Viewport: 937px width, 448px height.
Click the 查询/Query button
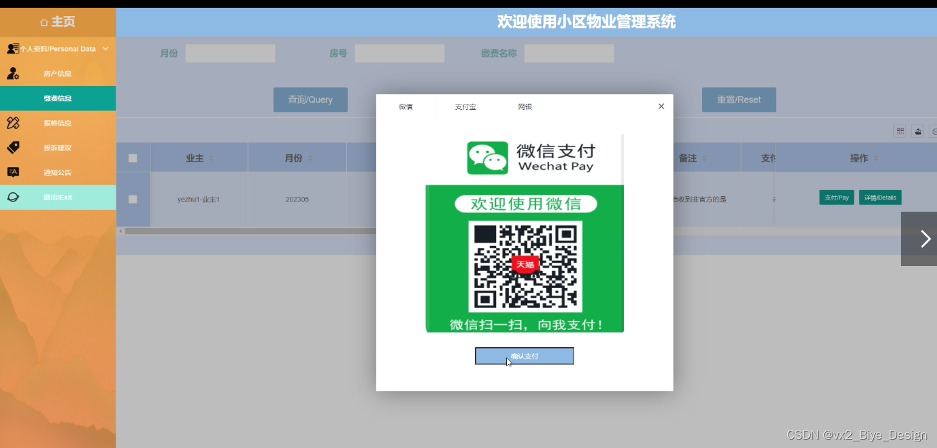tap(311, 99)
